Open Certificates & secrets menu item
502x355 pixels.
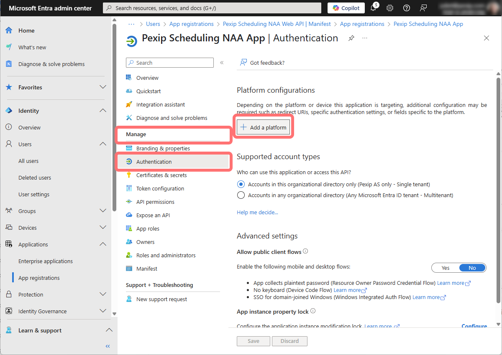161,175
